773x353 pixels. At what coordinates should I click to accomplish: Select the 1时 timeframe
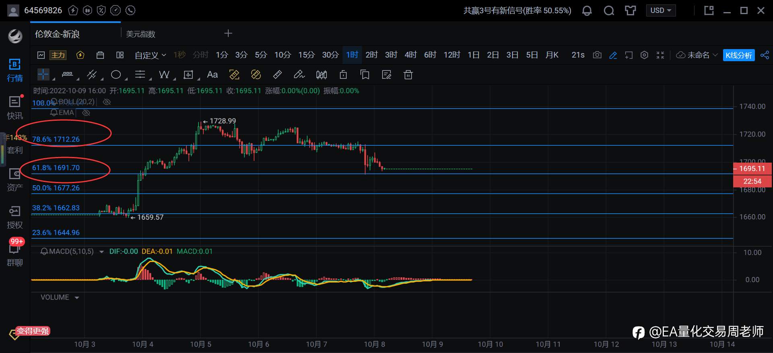point(352,55)
